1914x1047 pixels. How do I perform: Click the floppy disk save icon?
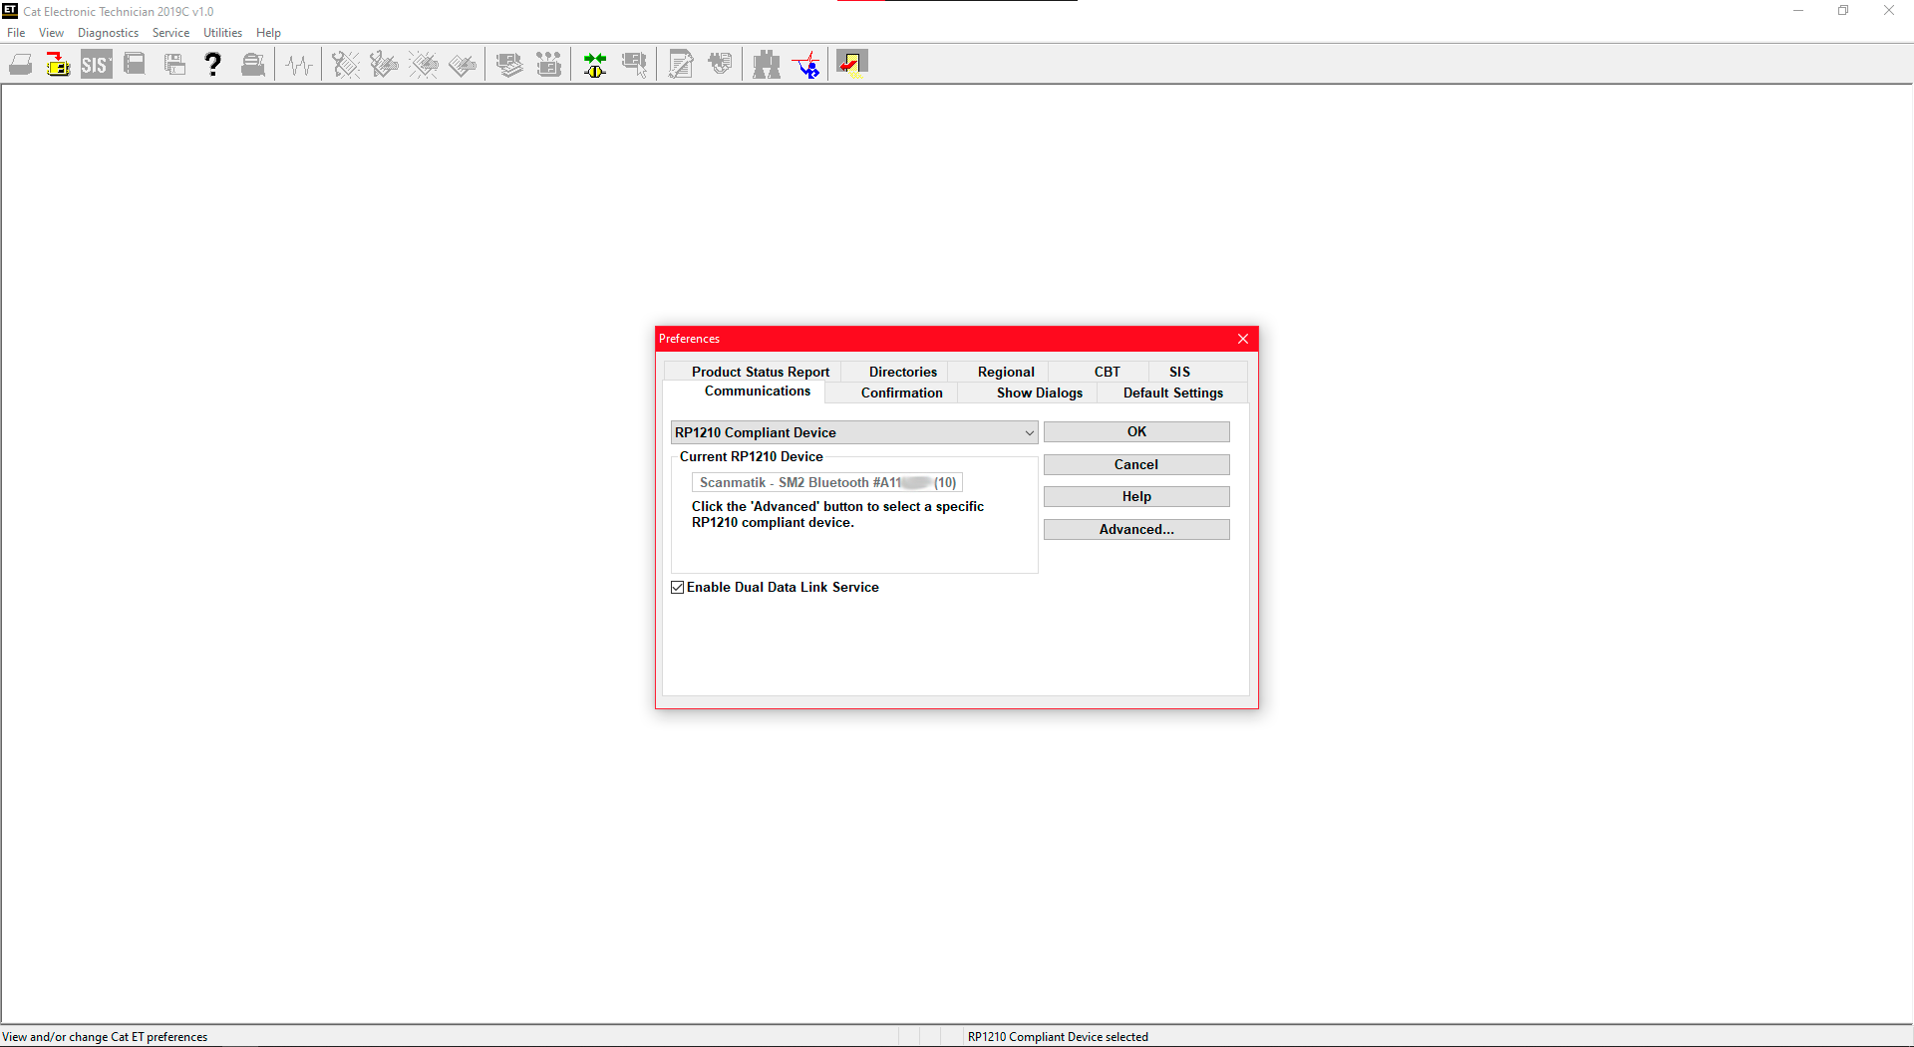(x=174, y=65)
